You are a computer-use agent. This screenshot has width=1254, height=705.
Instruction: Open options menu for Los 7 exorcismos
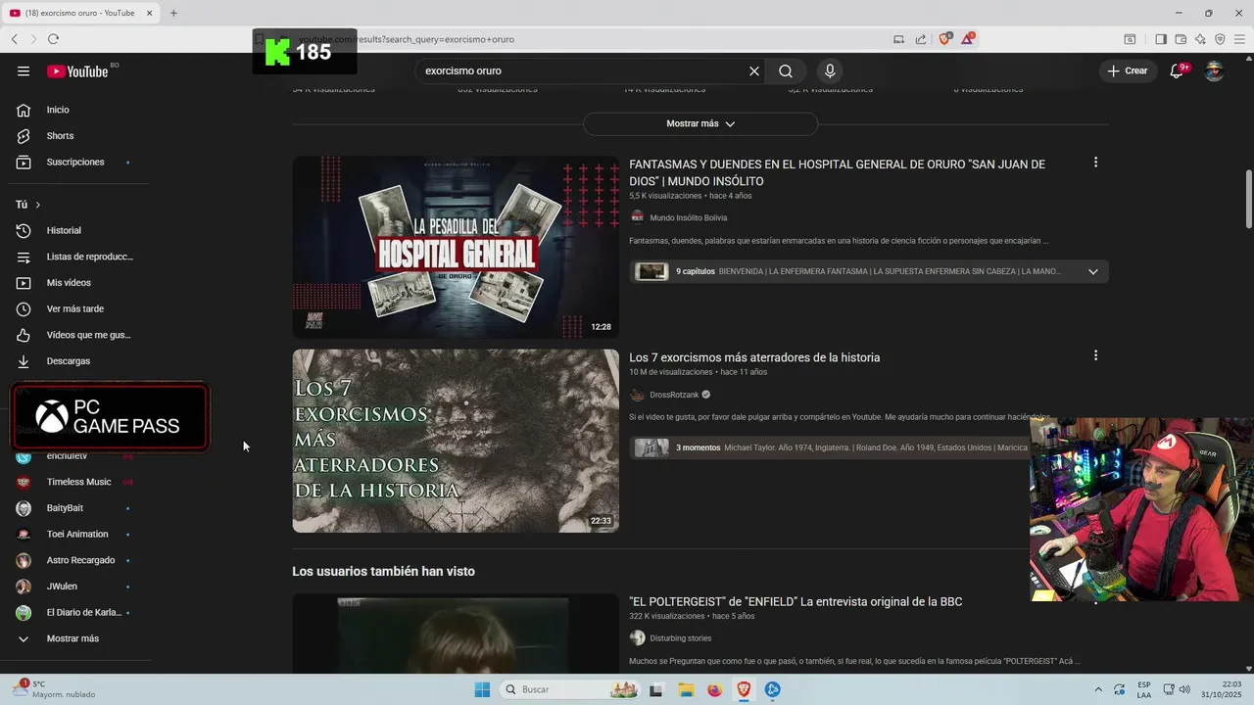coord(1095,355)
